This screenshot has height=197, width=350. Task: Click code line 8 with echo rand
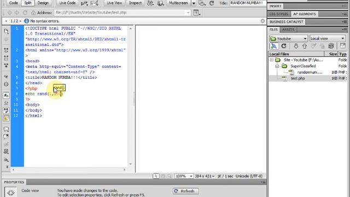[44, 94]
